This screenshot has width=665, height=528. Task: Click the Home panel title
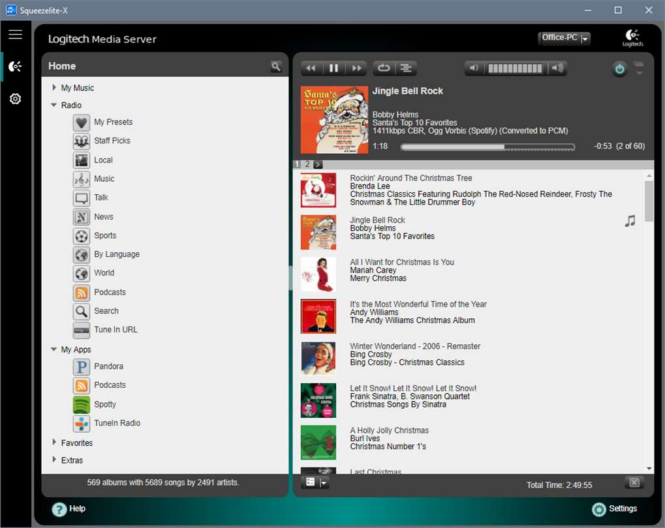[62, 66]
